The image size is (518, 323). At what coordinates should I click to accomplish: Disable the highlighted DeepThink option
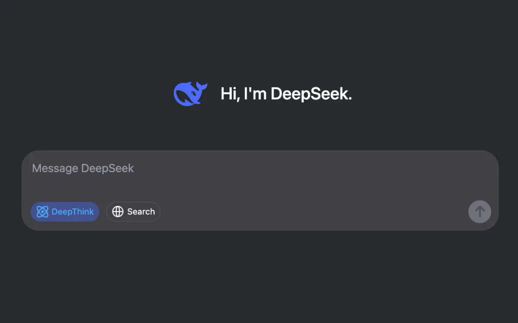[65, 211]
